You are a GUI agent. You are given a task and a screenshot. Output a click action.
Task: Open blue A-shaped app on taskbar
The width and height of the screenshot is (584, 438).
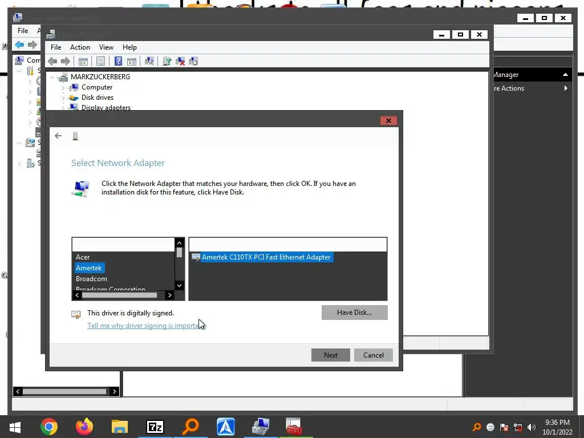pyautogui.click(x=226, y=427)
